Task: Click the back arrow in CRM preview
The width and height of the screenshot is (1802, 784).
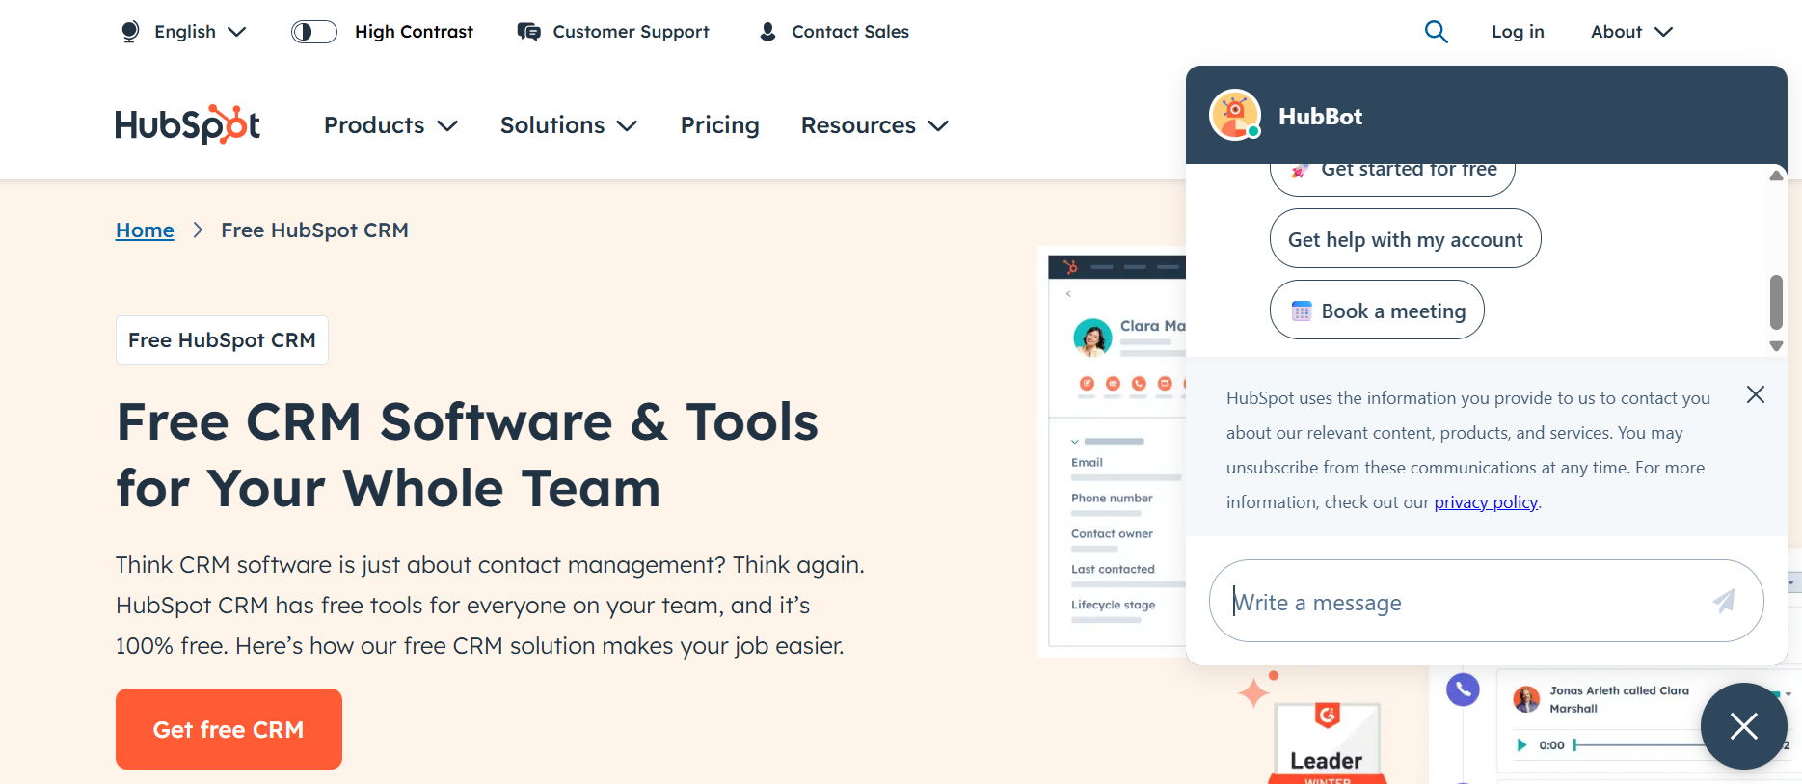Action: click(1068, 293)
